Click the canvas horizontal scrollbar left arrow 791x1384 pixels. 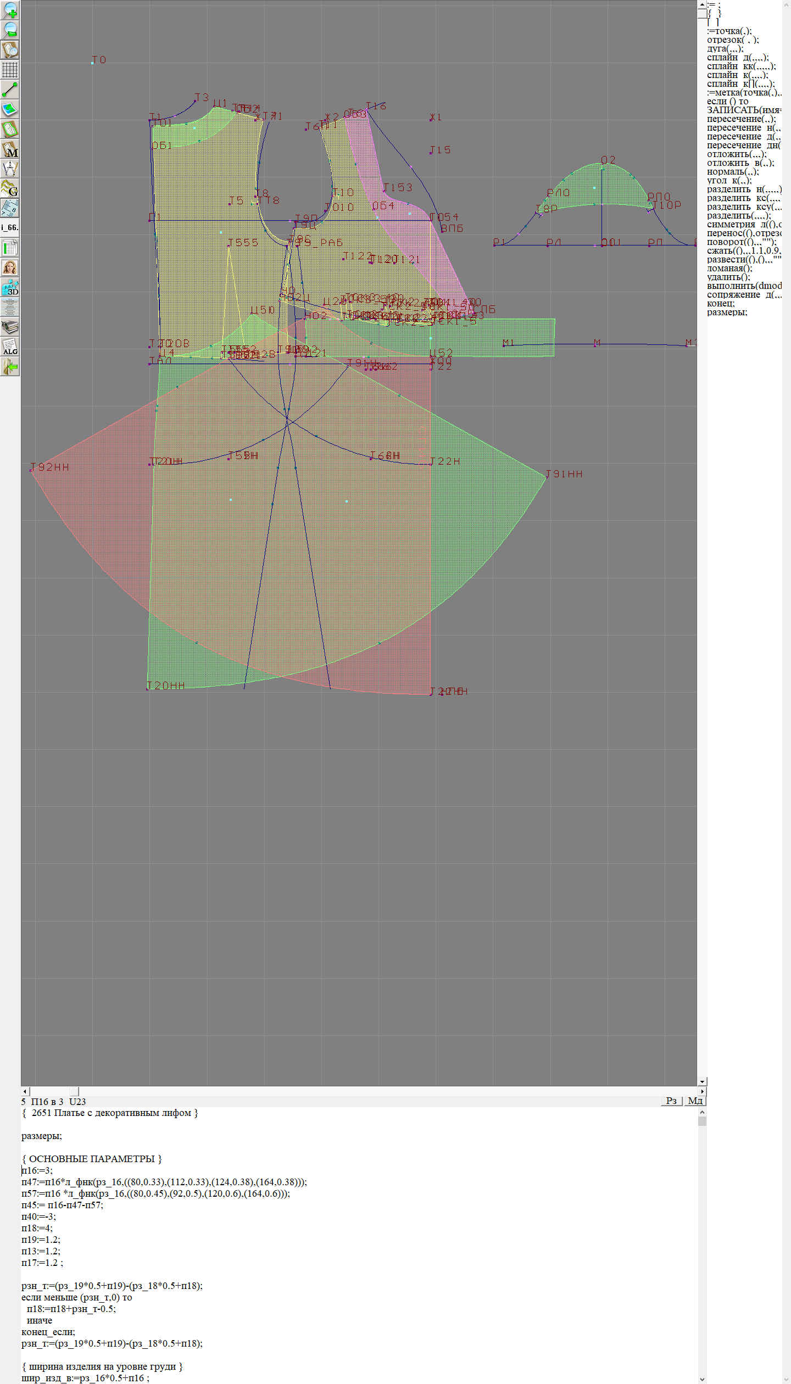(25, 1091)
